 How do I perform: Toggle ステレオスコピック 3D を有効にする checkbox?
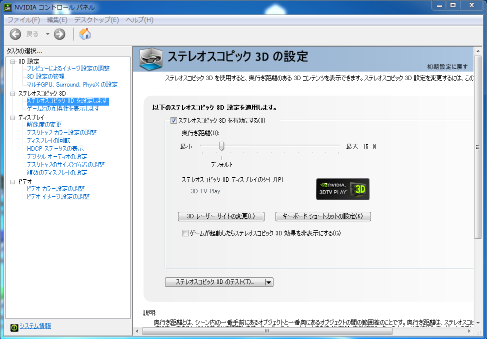(x=173, y=121)
